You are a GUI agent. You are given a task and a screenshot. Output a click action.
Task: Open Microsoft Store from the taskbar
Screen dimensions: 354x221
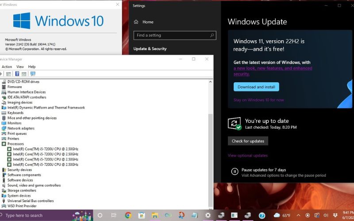click(141, 215)
